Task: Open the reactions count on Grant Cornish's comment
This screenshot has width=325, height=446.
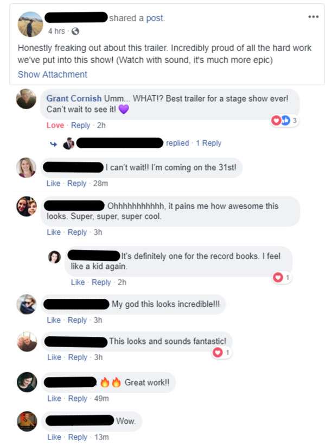Action: coord(284,121)
